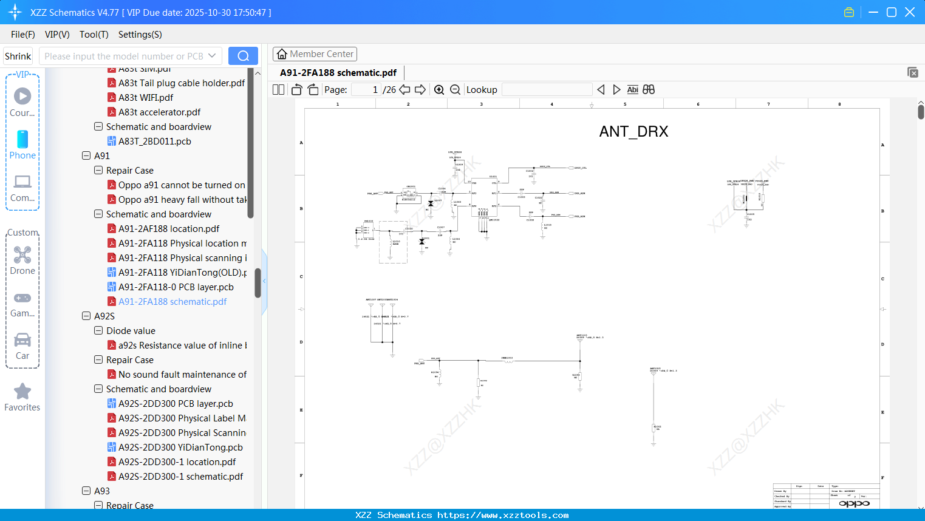Click the binoculars search icon
This screenshot has width=925, height=521.
pos(648,89)
